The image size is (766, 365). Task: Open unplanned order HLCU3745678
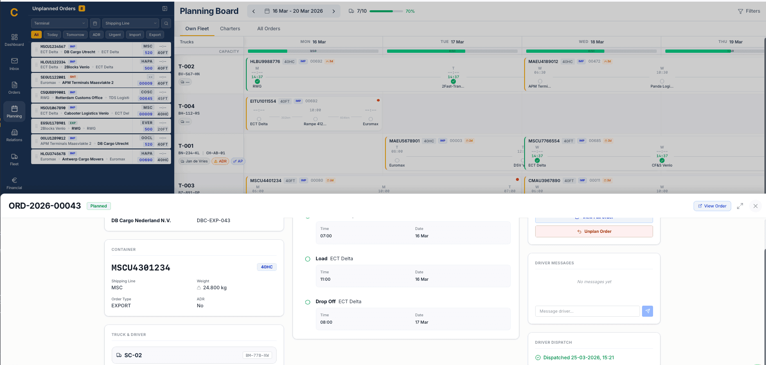[101, 156]
